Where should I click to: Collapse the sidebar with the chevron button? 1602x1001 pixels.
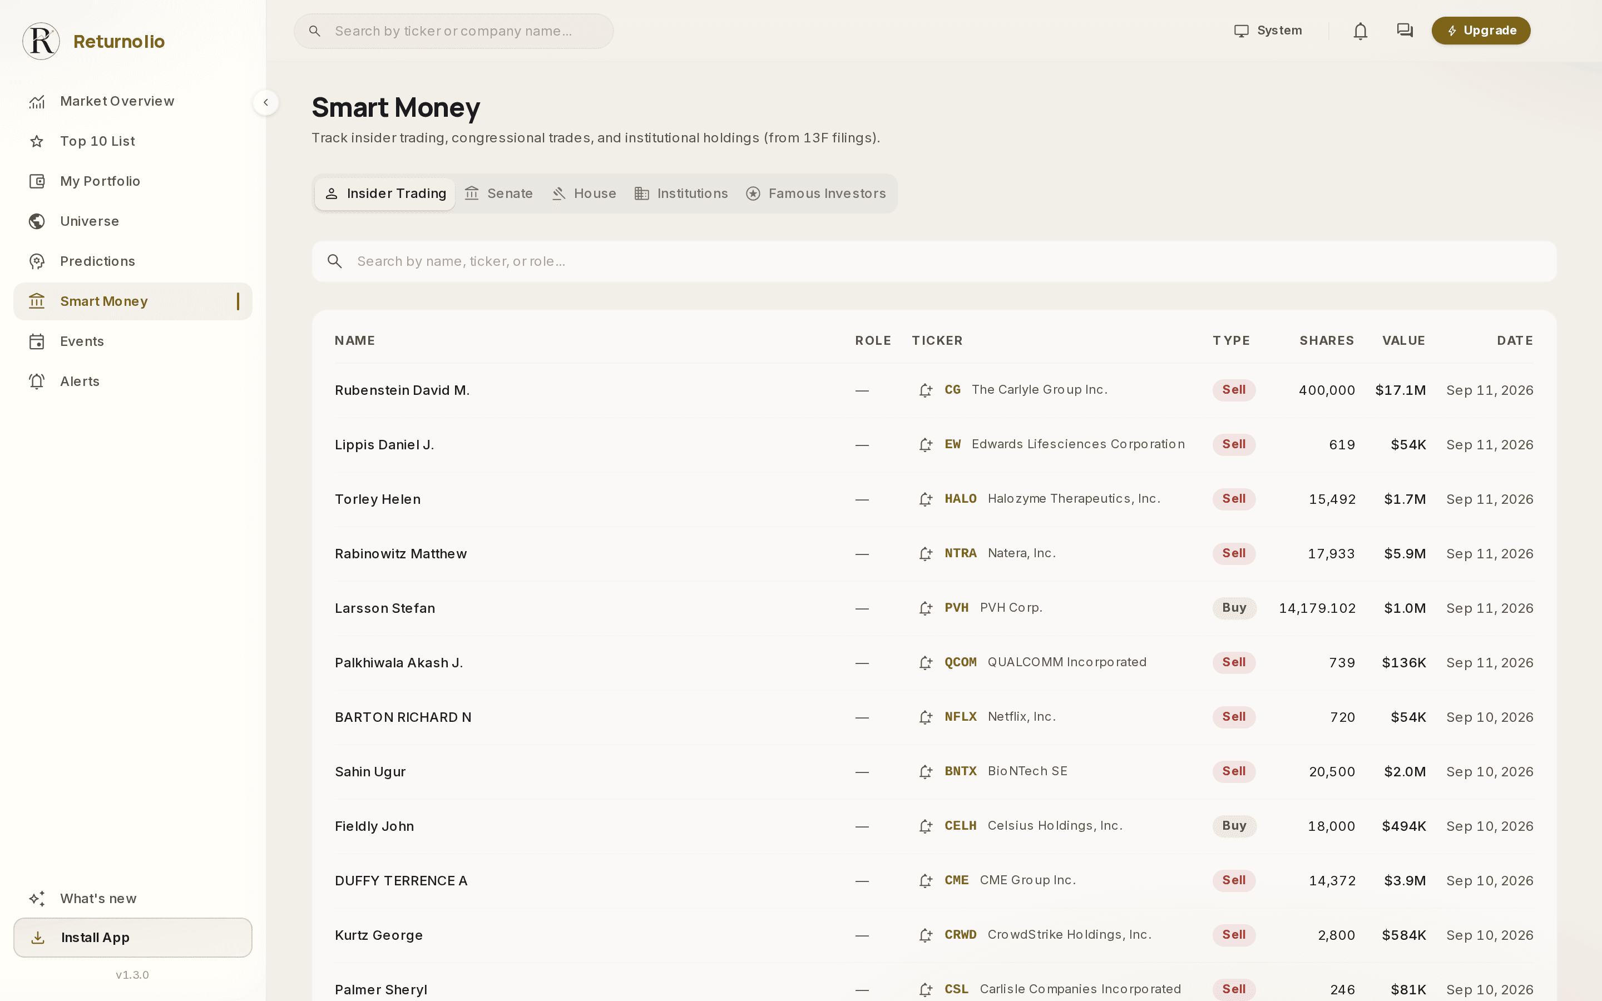point(265,103)
